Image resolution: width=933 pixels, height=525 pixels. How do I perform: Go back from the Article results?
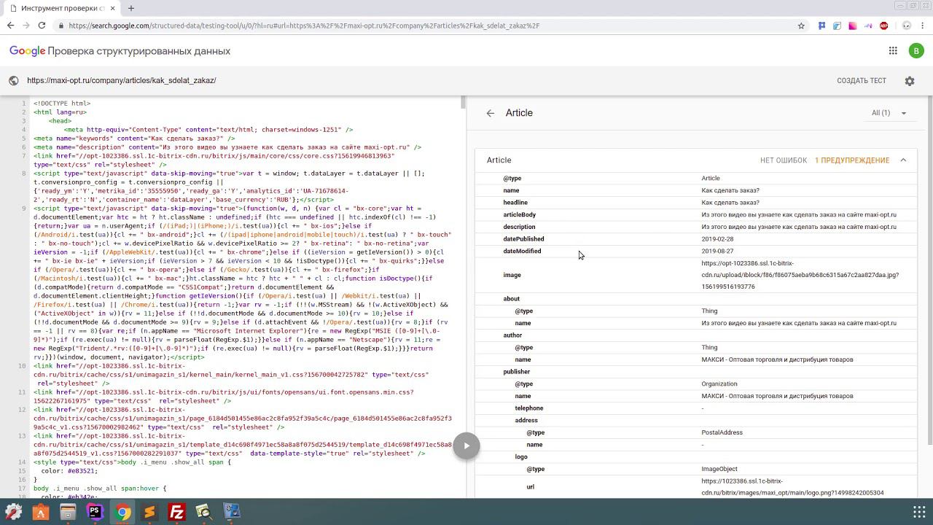tap(491, 113)
